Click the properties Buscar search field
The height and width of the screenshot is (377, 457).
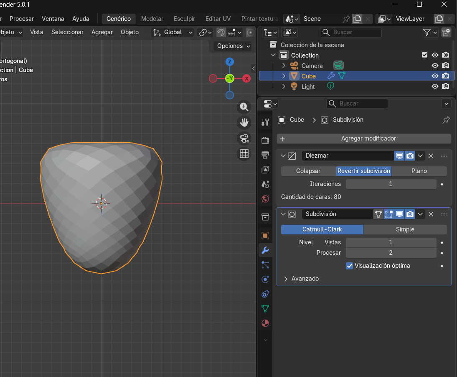click(357, 103)
